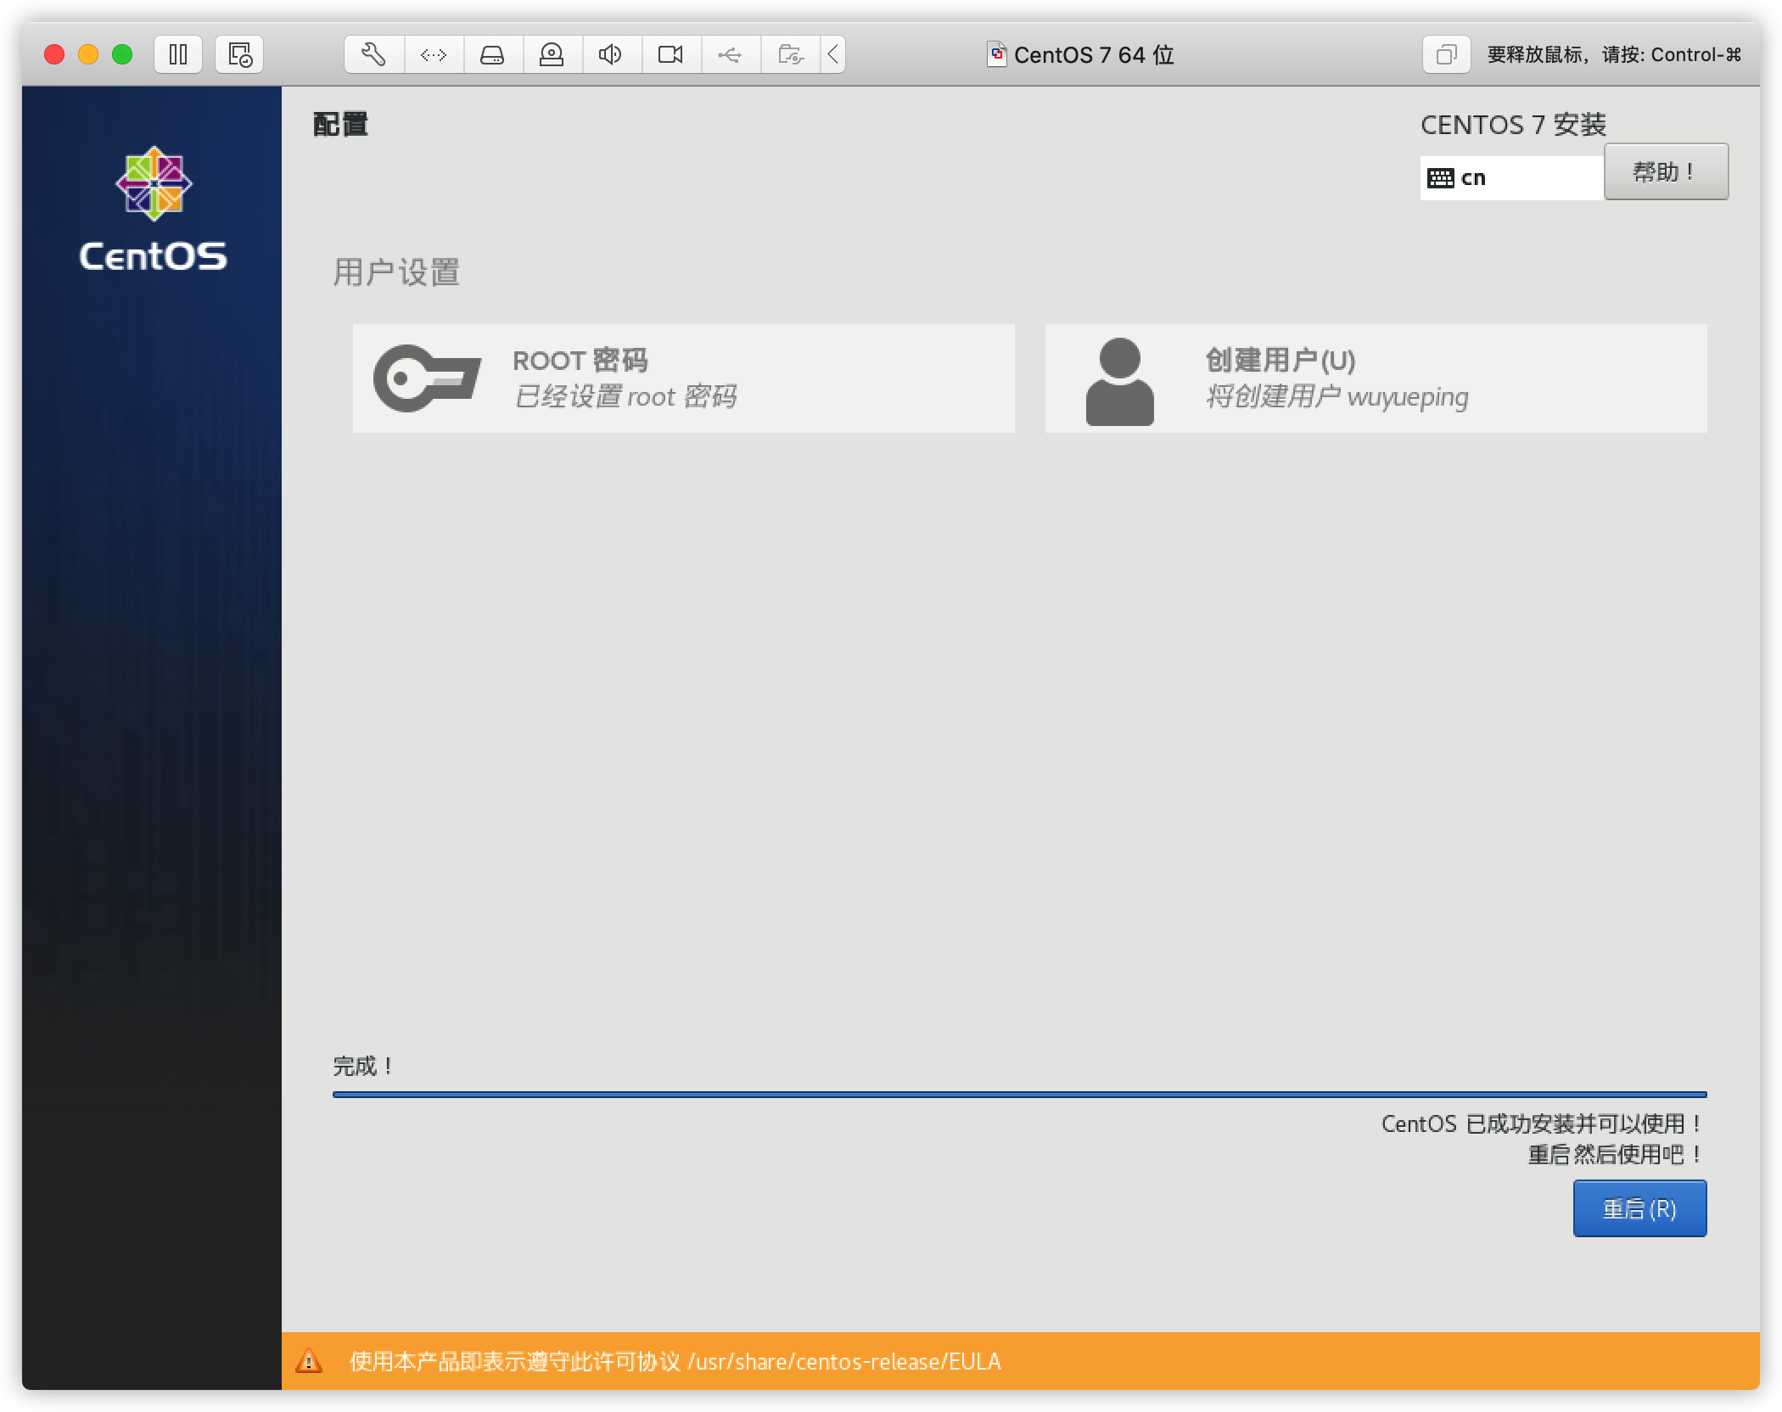Click the CentOS 7 64 位 window title
The width and height of the screenshot is (1782, 1412).
tap(1093, 55)
